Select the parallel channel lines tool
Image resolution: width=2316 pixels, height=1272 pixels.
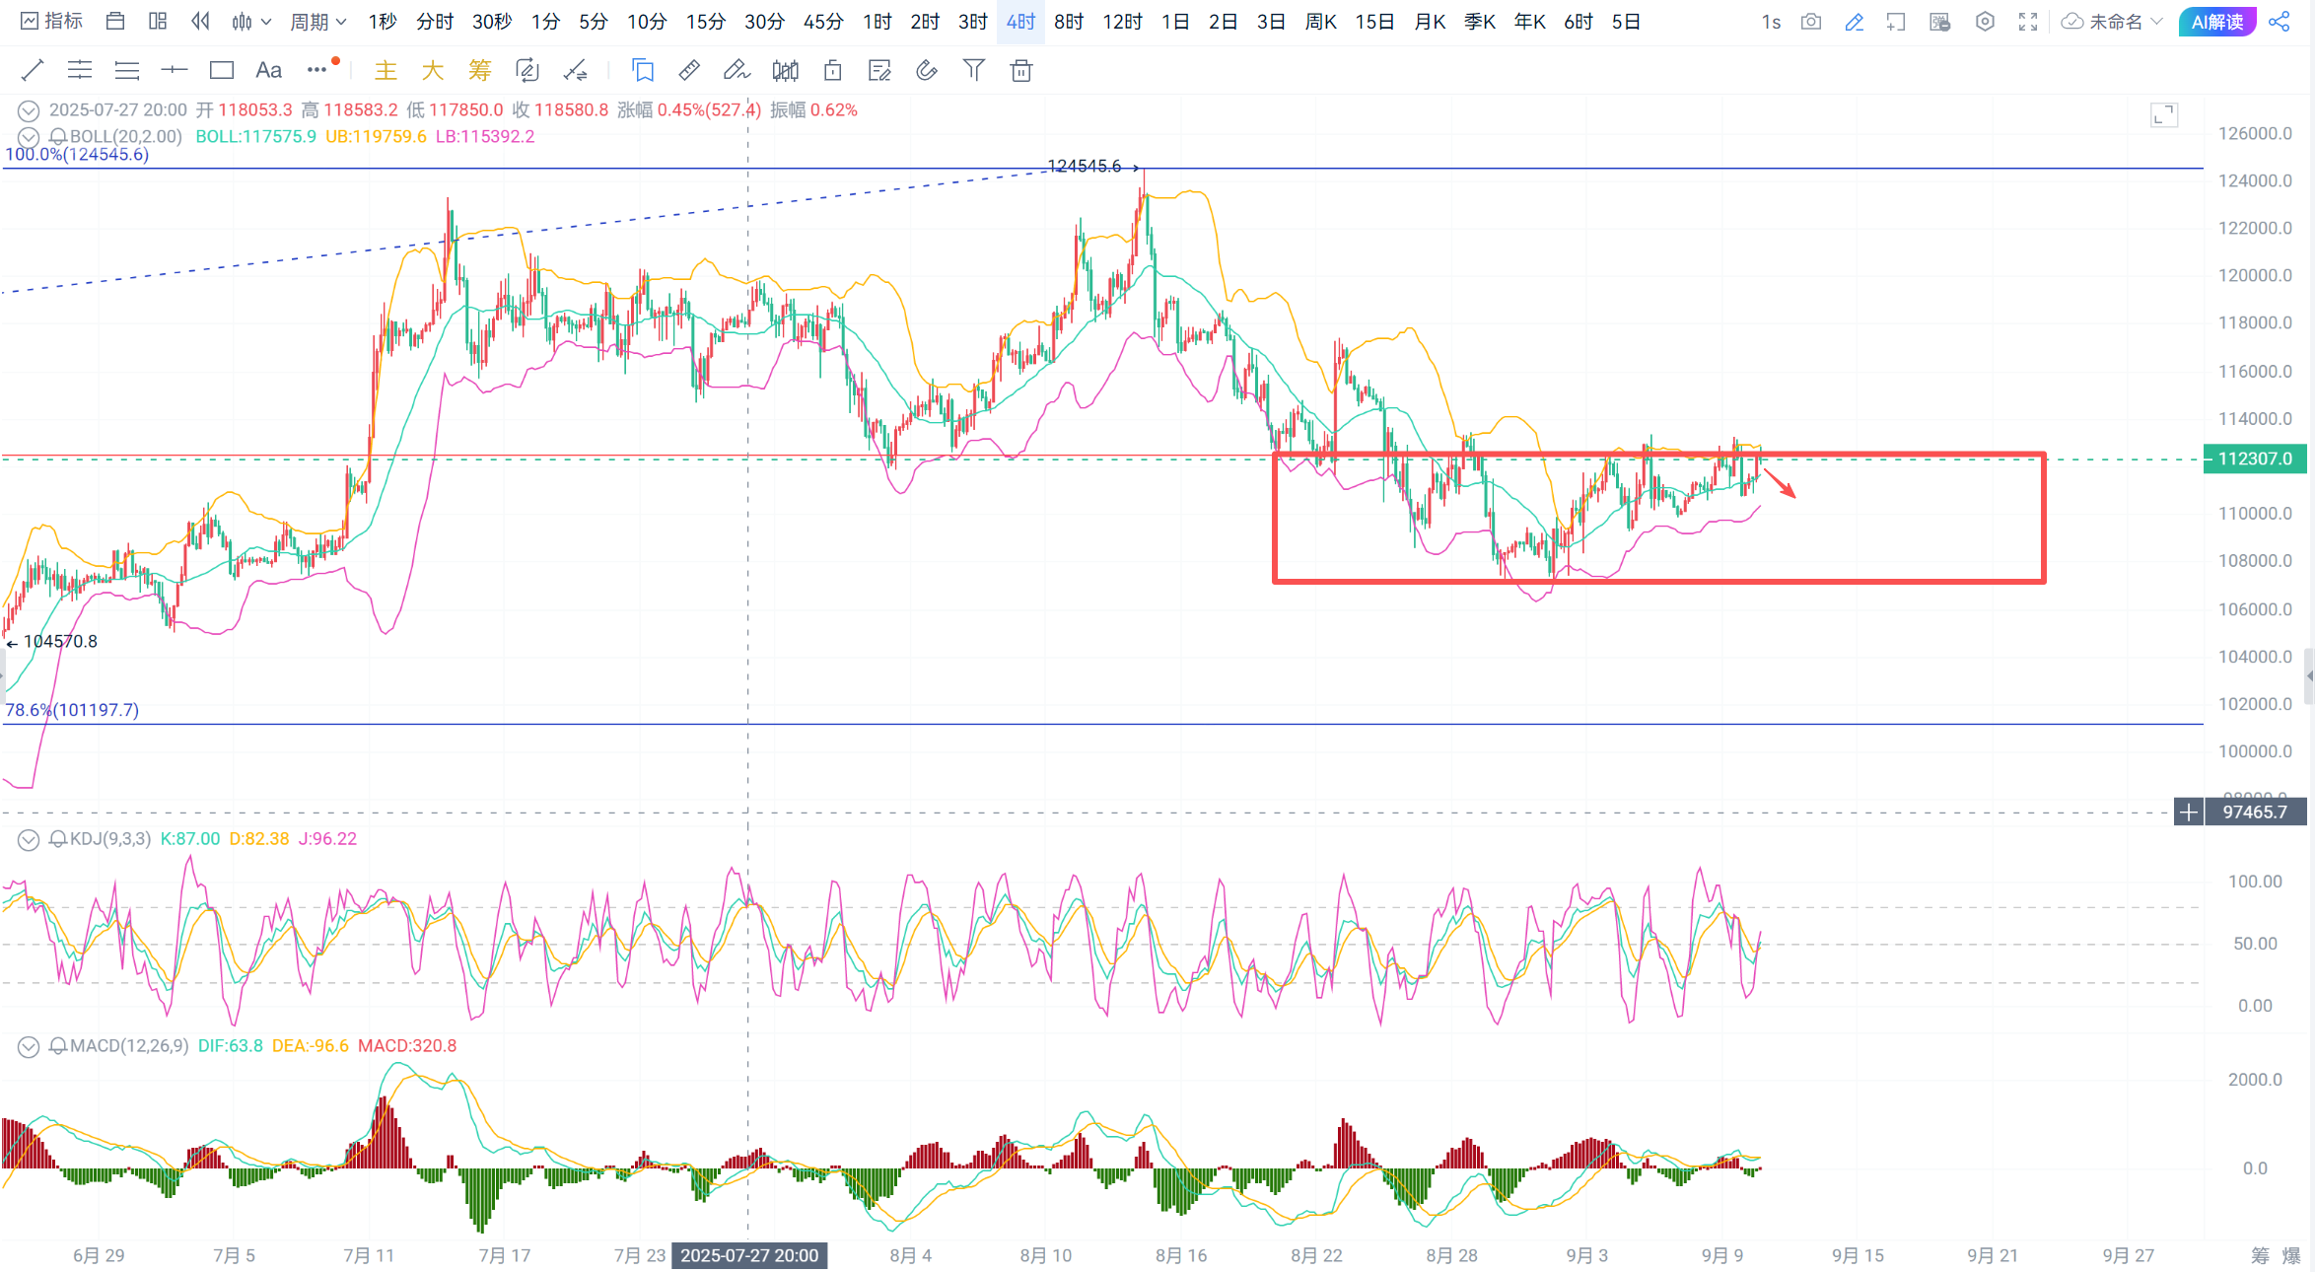coord(80,70)
